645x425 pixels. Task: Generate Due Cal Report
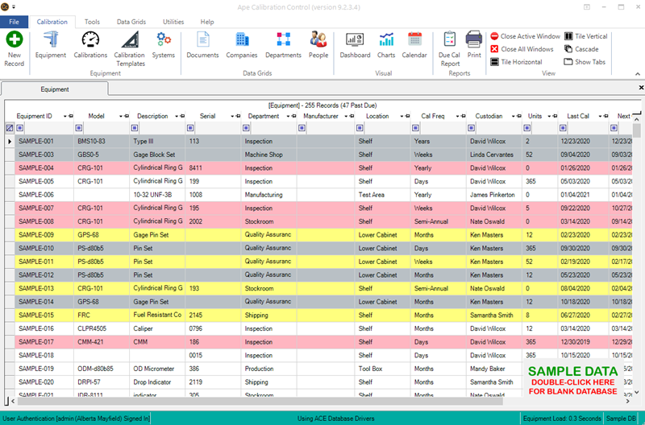tap(450, 48)
